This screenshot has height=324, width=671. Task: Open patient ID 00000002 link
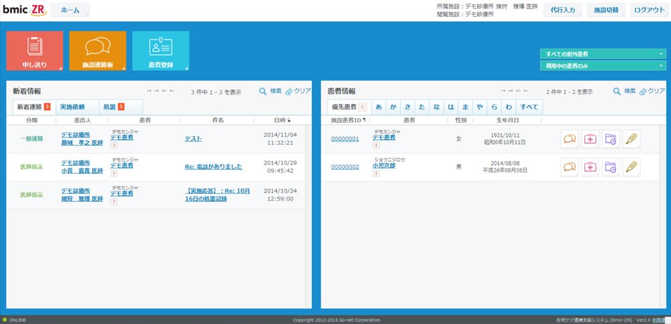345,167
